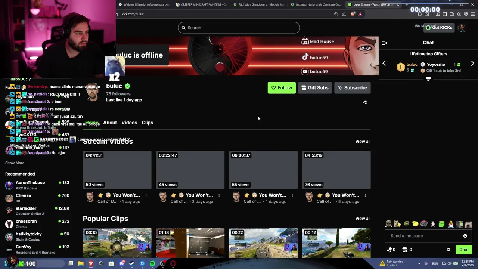This screenshot has height=269, width=478.
Task: Switch to the Videos tab
Action: pyautogui.click(x=129, y=123)
